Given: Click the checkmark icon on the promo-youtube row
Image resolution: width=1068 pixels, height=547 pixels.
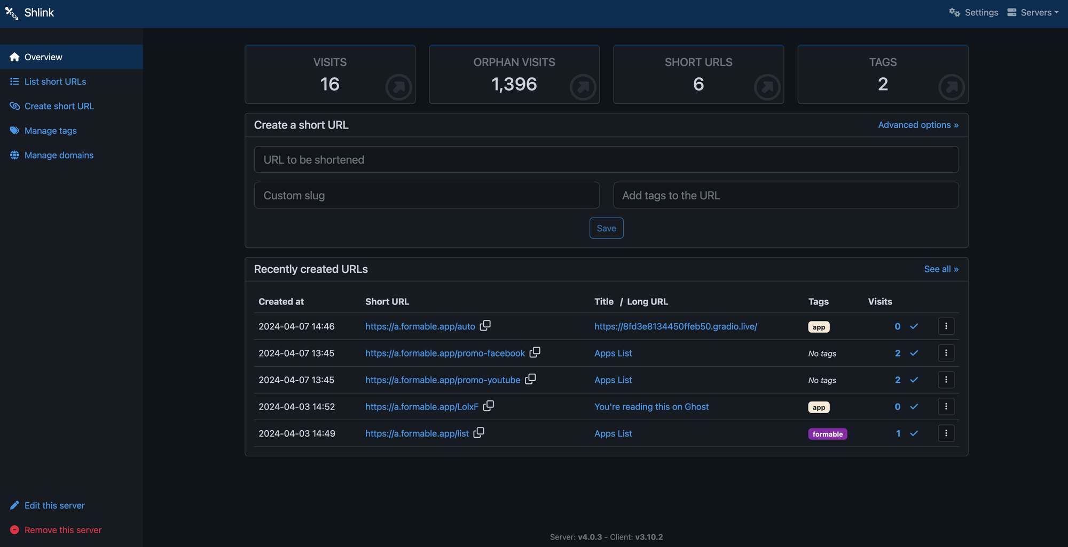Looking at the screenshot, I should click(914, 380).
